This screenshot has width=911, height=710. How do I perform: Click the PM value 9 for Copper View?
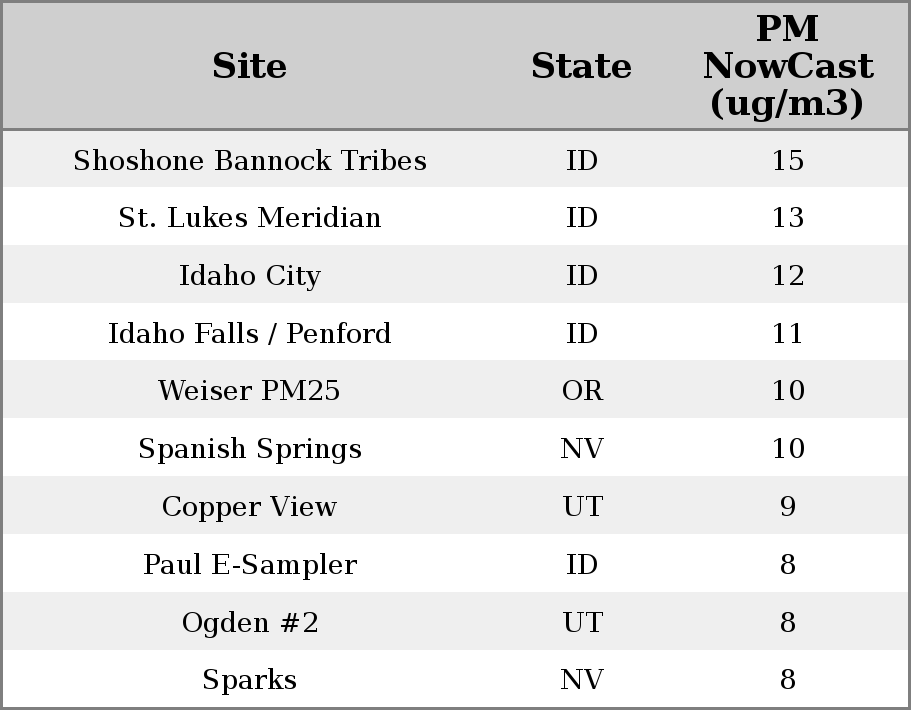click(x=787, y=507)
